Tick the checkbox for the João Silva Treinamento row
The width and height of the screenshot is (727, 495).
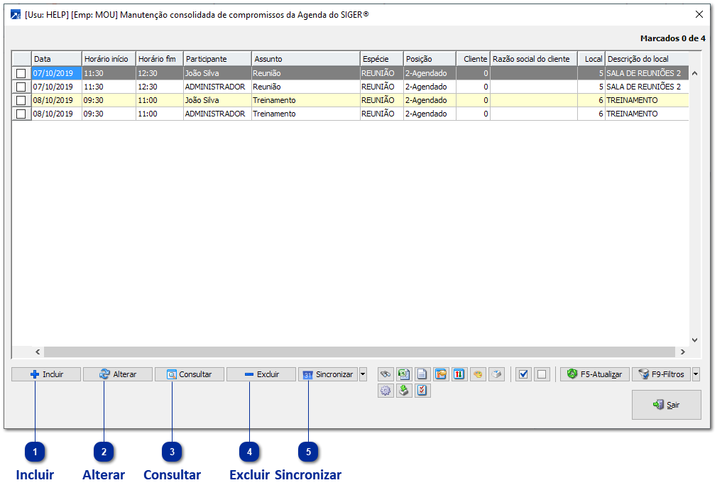(x=21, y=100)
